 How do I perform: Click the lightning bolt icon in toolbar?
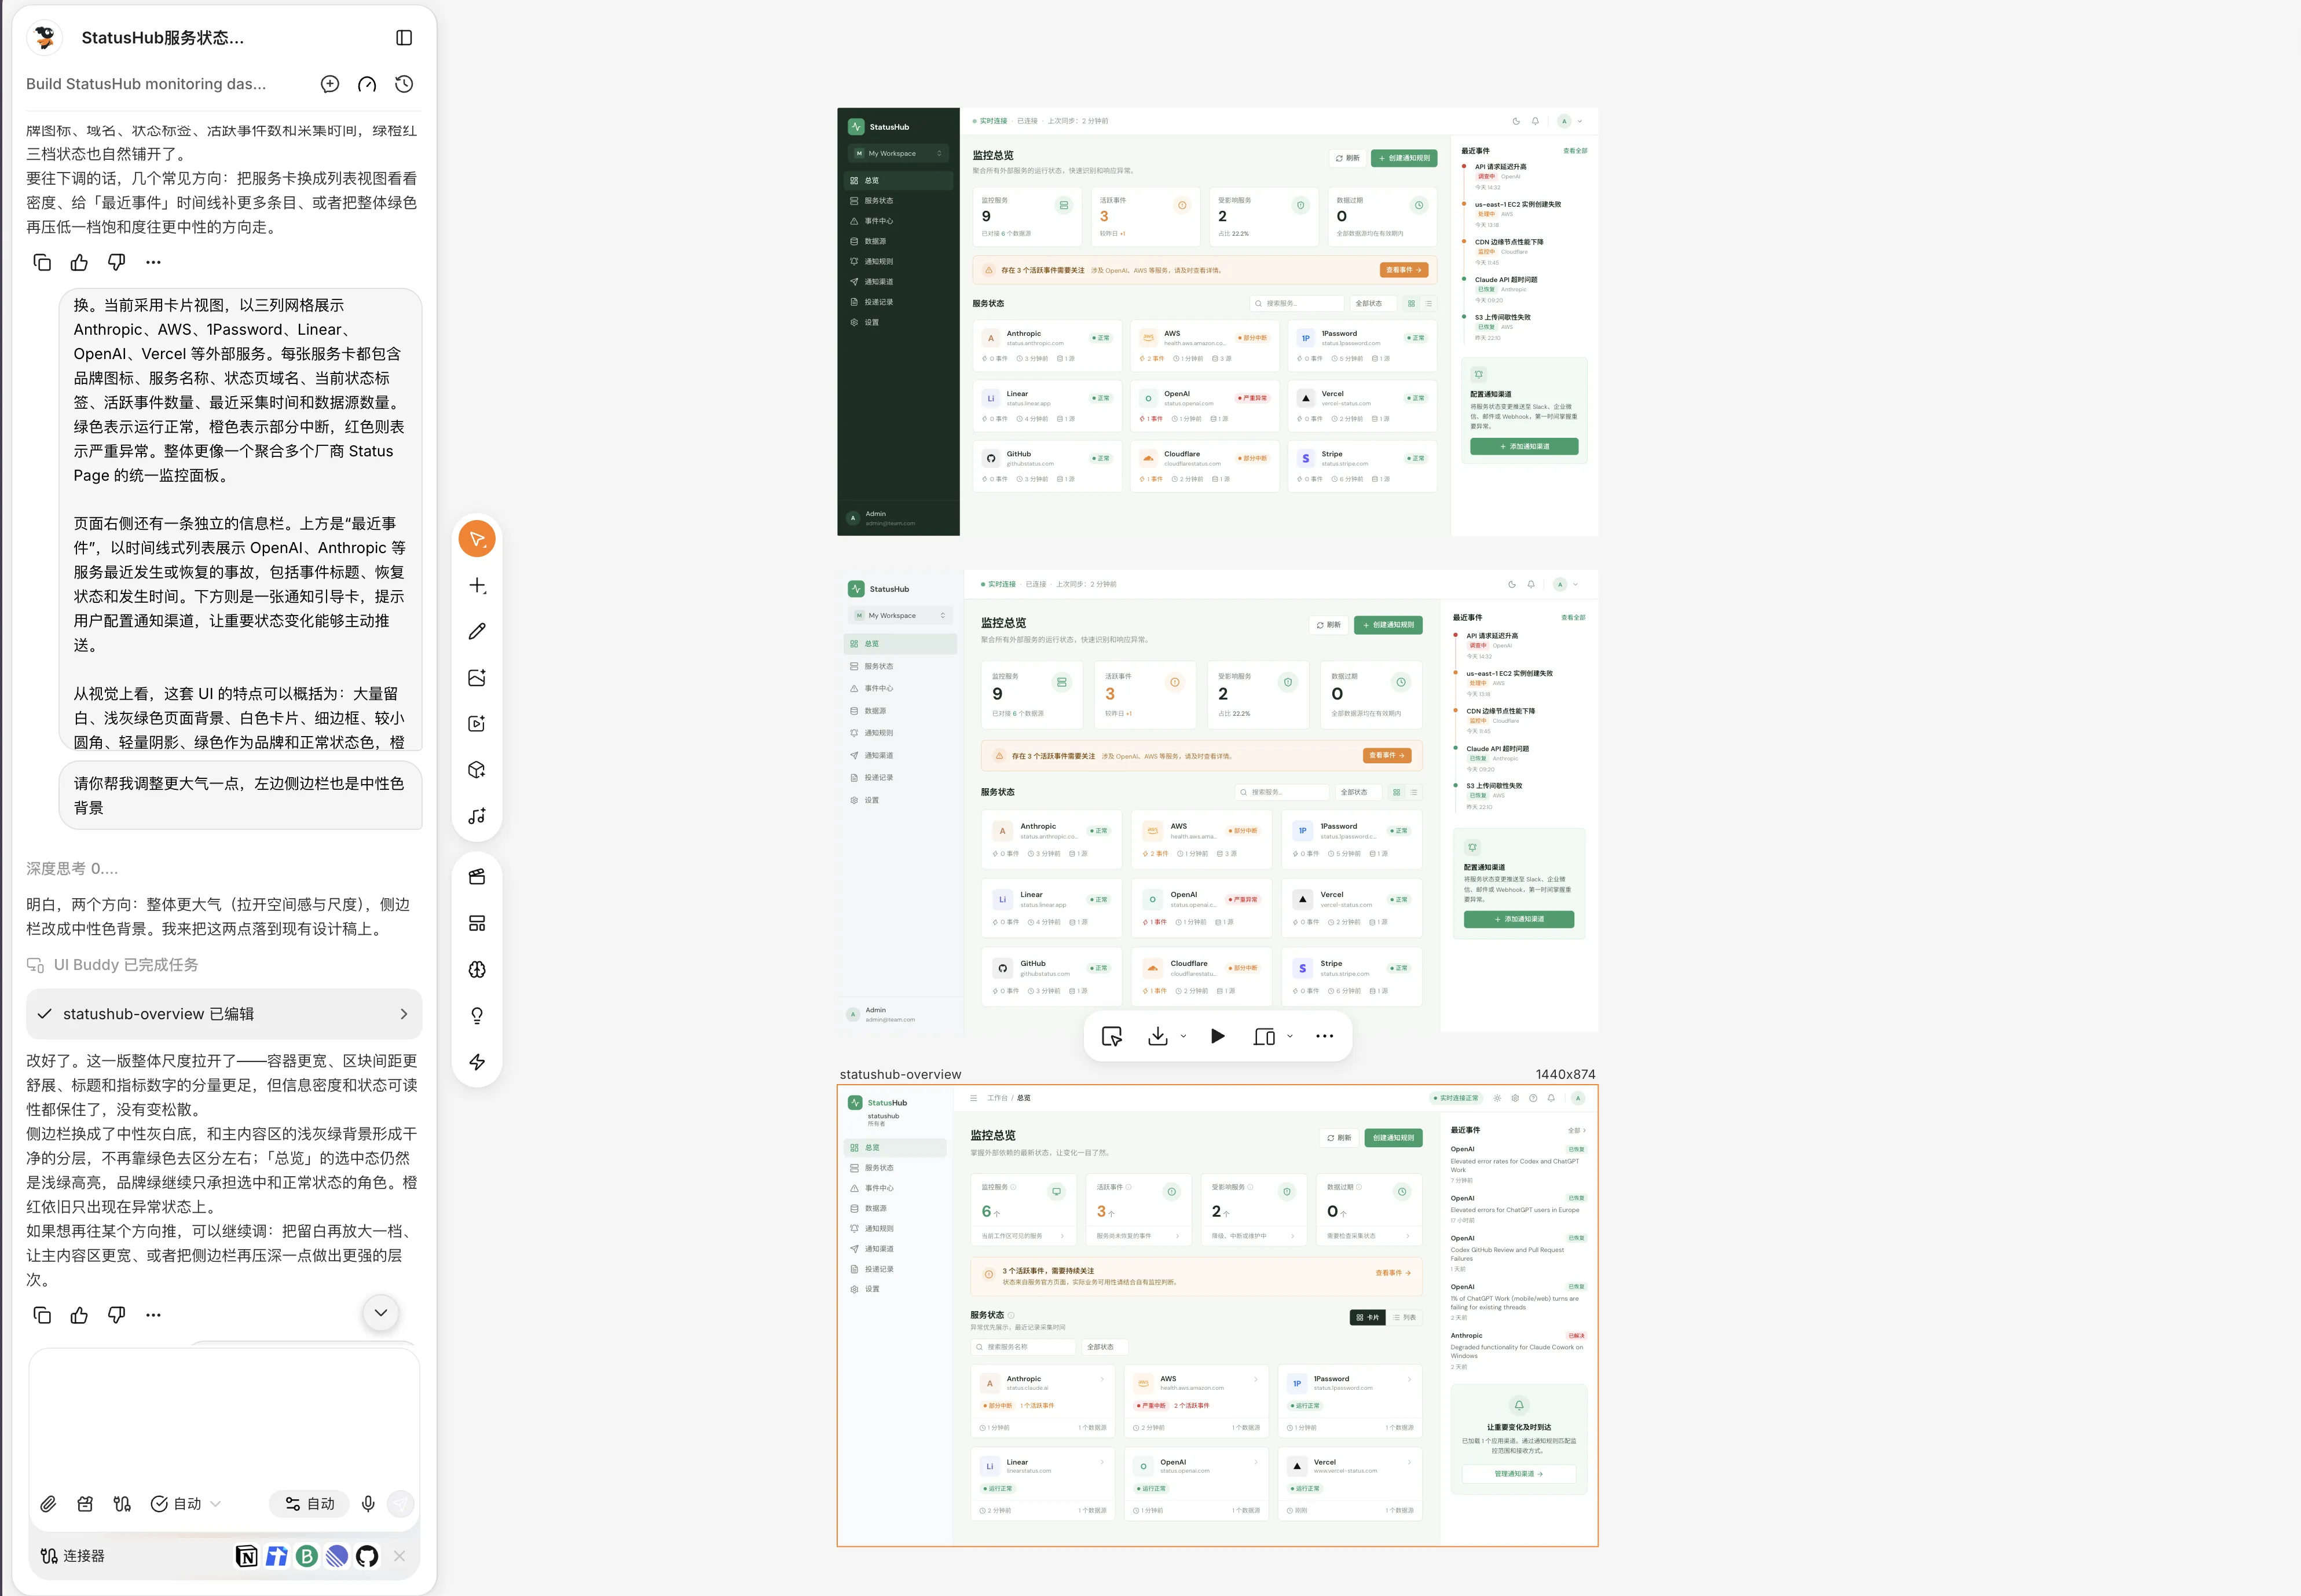477,1062
